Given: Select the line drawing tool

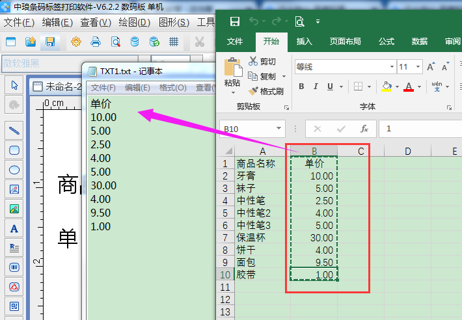Looking at the screenshot, I should [14, 129].
